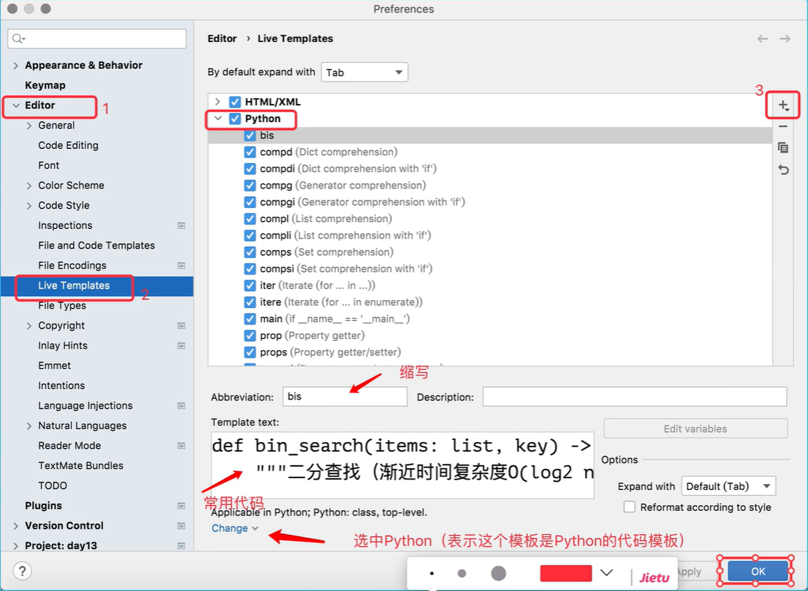Toggle the checkbox for the compd template
The height and width of the screenshot is (591, 808).
click(251, 153)
